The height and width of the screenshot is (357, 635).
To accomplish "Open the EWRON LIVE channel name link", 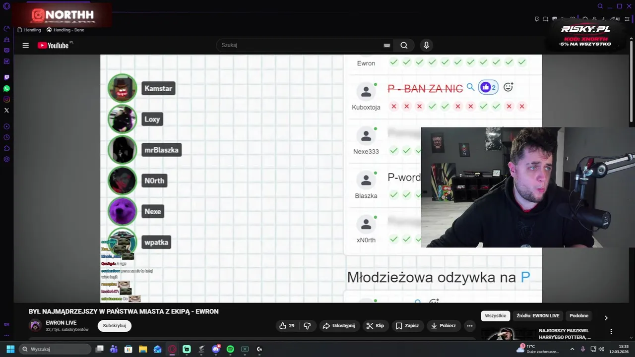I will point(61,323).
